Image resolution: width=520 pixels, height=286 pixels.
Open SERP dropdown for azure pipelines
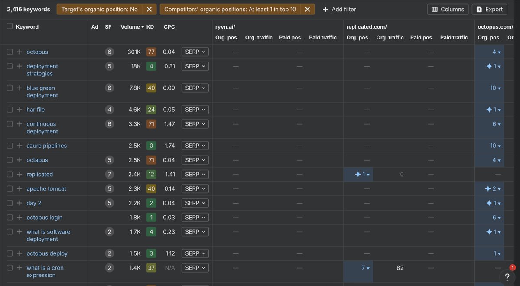click(x=195, y=146)
